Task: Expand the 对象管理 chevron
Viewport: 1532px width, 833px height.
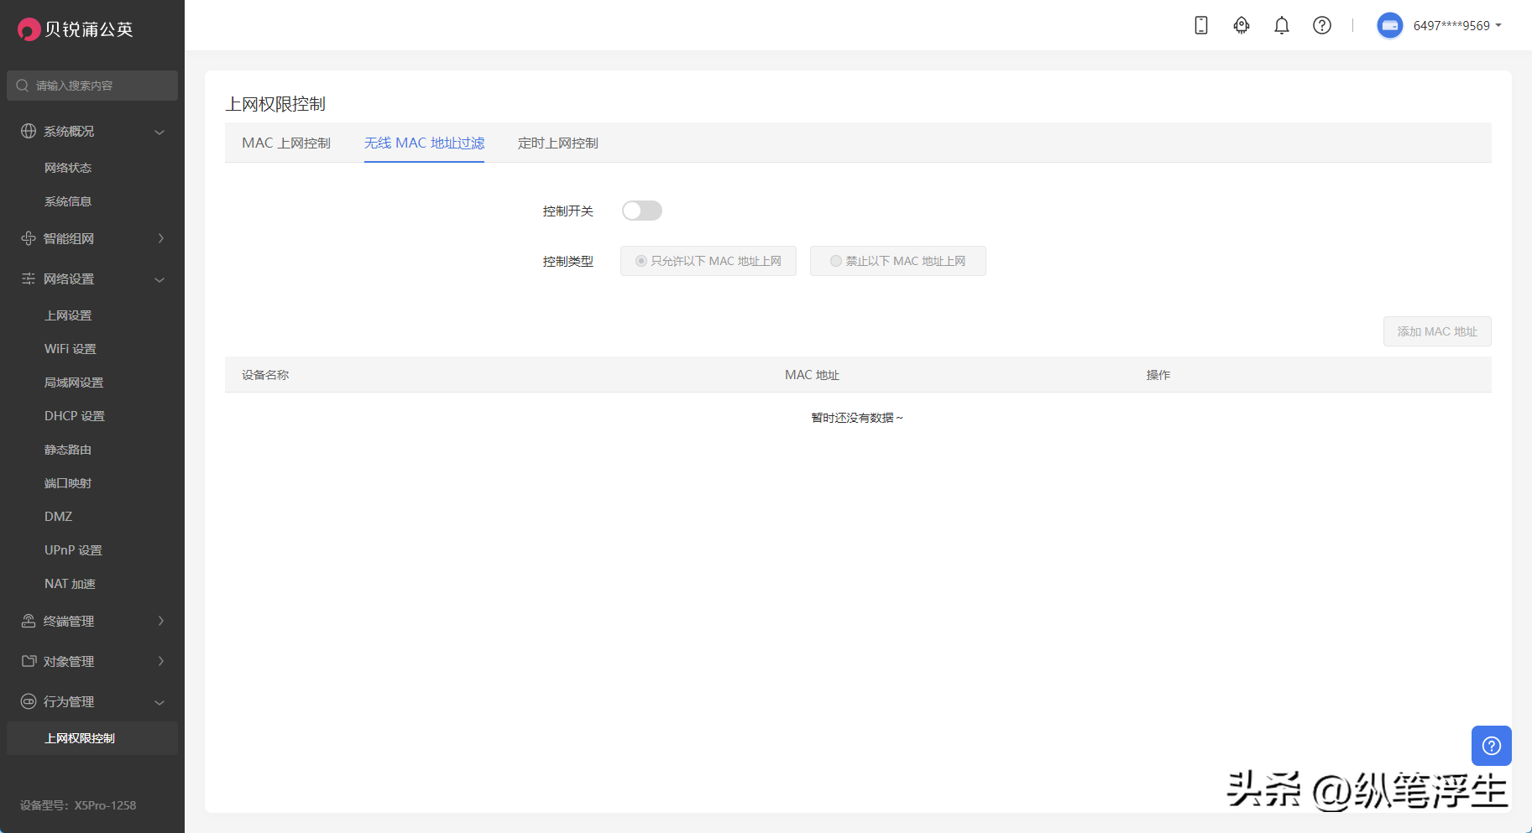Action: 160,661
